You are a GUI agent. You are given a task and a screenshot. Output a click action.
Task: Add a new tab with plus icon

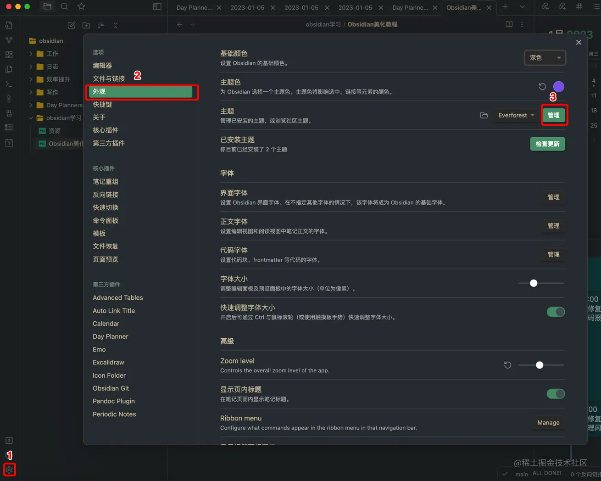505,7
